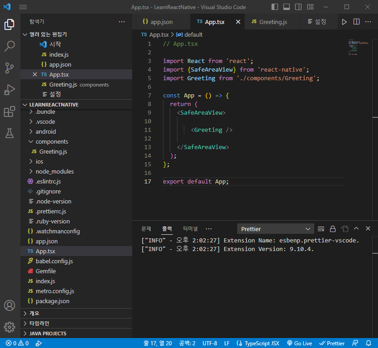Collapse the components folder
Image resolution: width=378 pixels, height=348 pixels.
(76, 142)
